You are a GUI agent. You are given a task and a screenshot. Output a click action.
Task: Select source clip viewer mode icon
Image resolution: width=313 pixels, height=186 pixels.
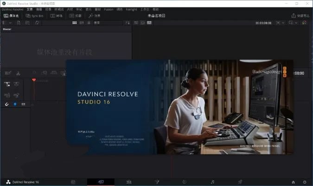(x=136, y=23)
